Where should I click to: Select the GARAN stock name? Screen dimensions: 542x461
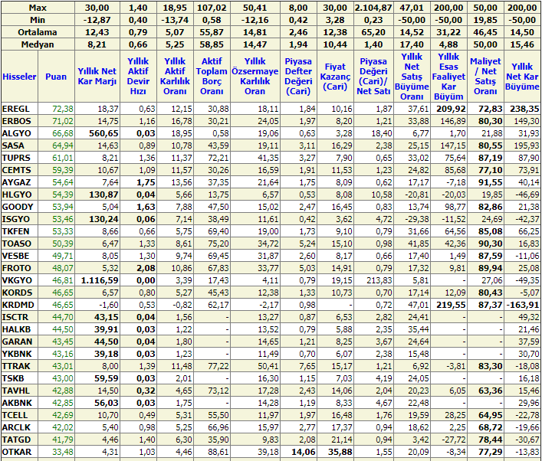click(17, 342)
